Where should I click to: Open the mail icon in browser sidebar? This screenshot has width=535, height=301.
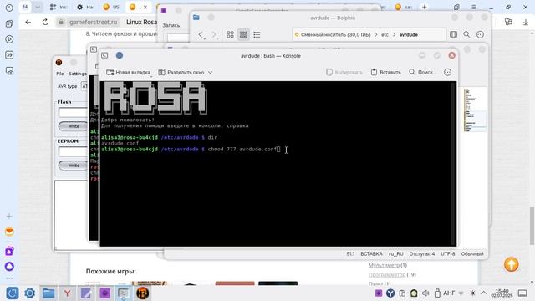[9, 232]
